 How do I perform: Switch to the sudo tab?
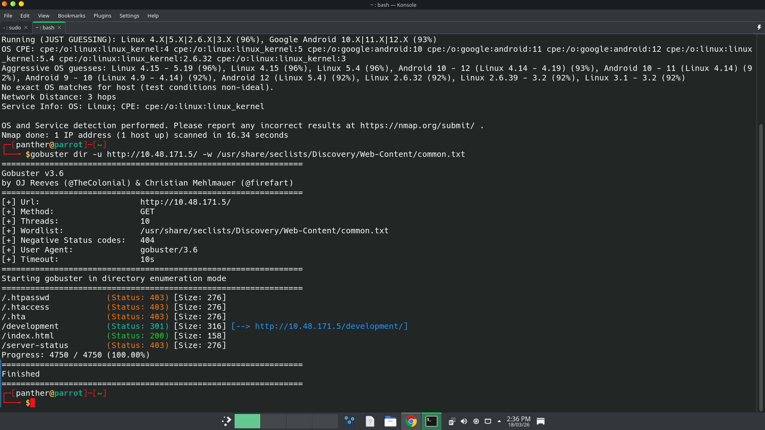[12, 28]
